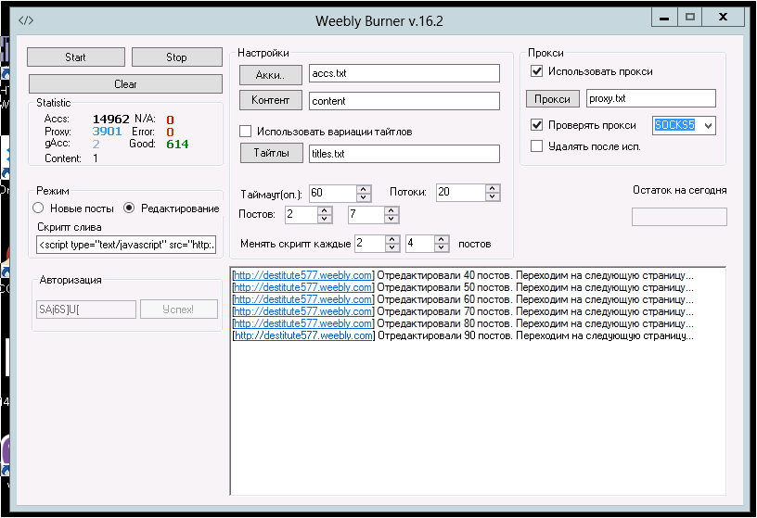Open destitute577.weebly.com link on 90 постов line
The image size is (757, 518).
tap(303, 335)
